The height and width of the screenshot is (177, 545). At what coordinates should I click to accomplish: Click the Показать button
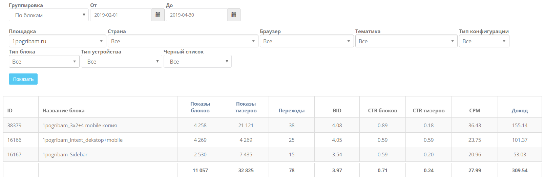[23, 79]
